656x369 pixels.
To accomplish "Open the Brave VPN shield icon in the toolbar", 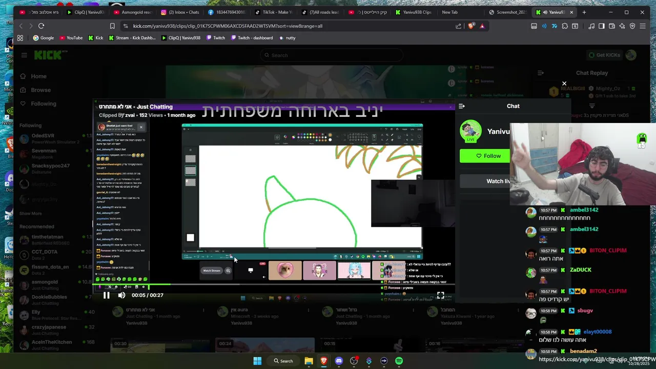I will pyautogui.click(x=632, y=26).
